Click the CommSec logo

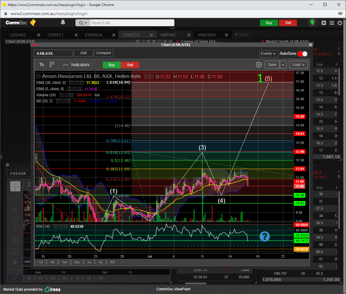click(20, 23)
